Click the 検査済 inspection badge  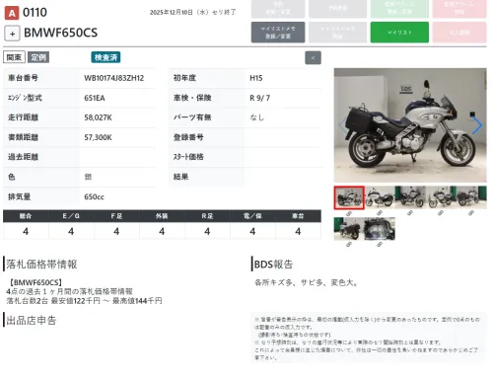pyautogui.click(x=106, y=57)
